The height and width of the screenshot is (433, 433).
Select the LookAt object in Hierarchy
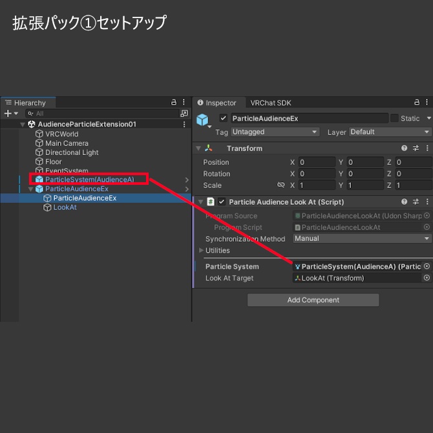65,207
